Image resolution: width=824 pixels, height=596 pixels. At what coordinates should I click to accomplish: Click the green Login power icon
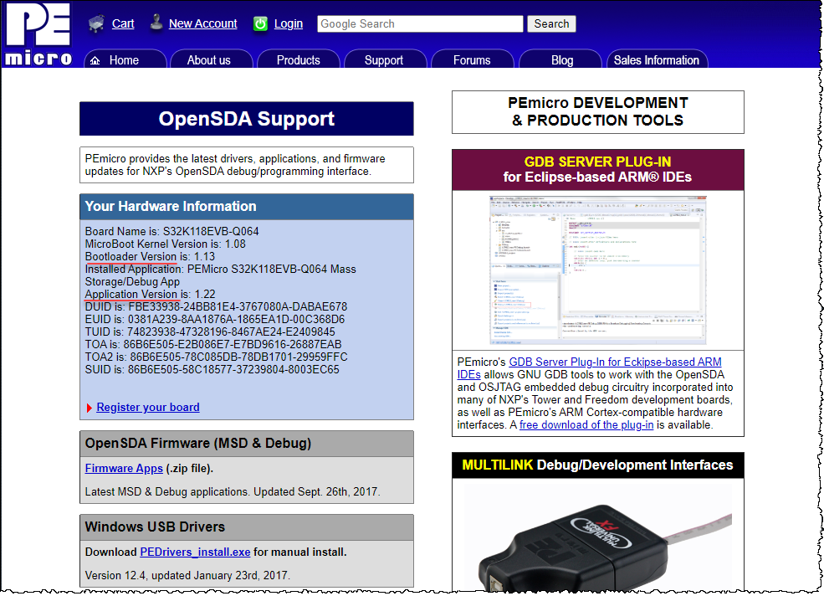(x=260, y=23)
